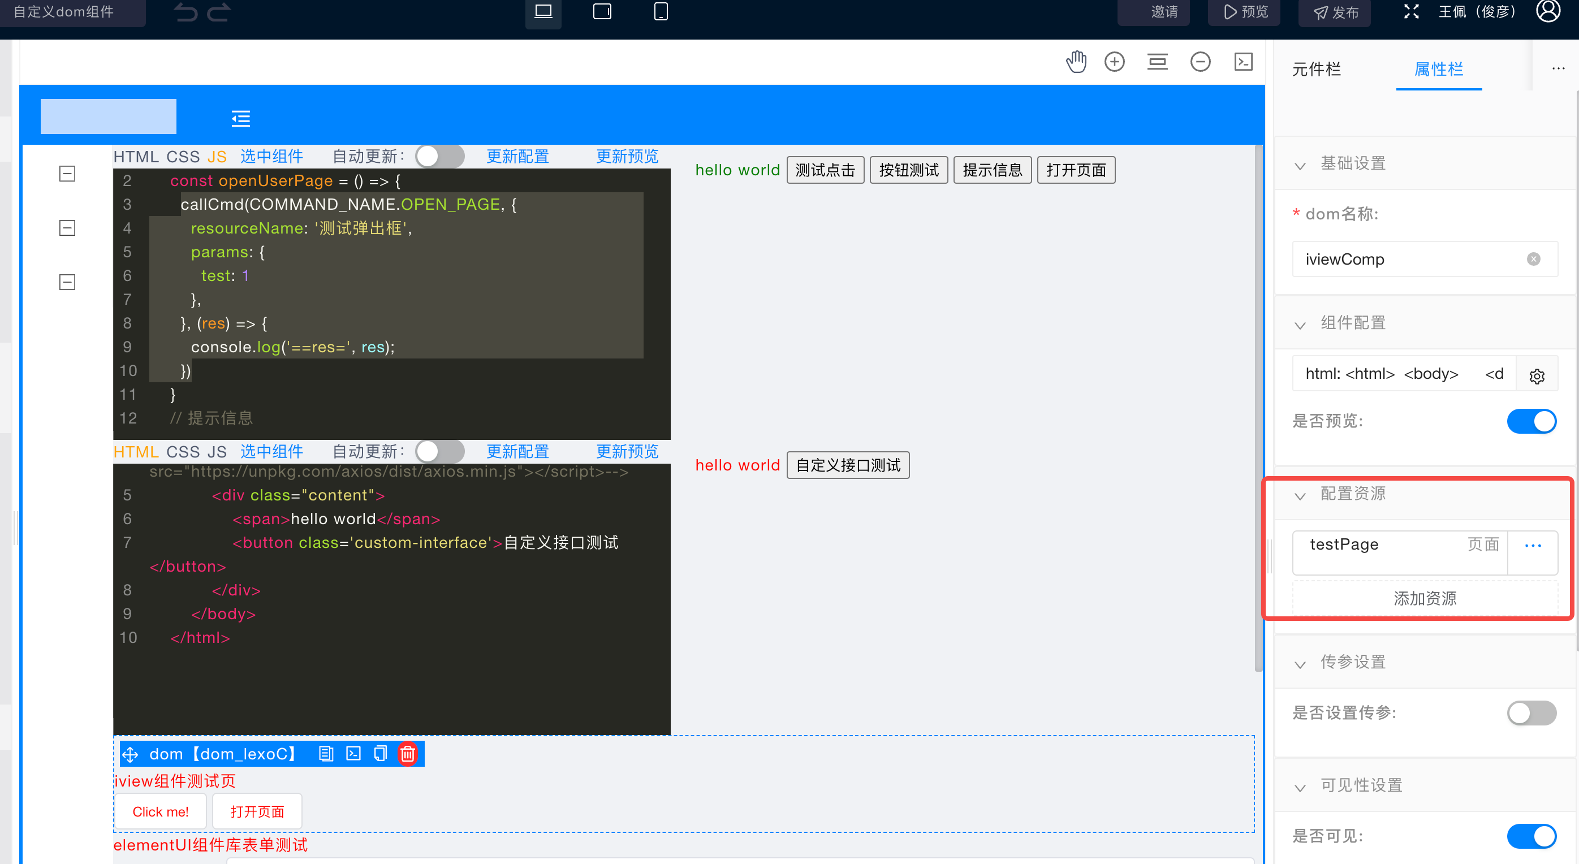
Task: Open html config gear settings
Action: click(1537, 375)
